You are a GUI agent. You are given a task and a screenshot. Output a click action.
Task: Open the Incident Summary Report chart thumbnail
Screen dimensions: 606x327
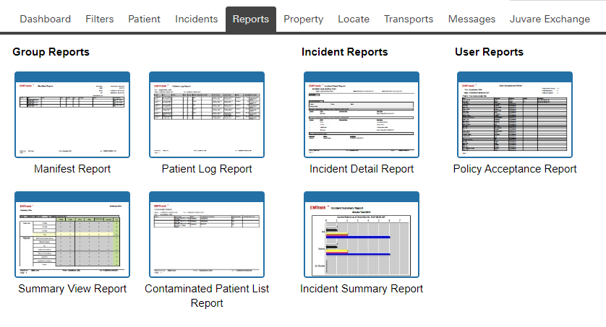tap(362, 235)
